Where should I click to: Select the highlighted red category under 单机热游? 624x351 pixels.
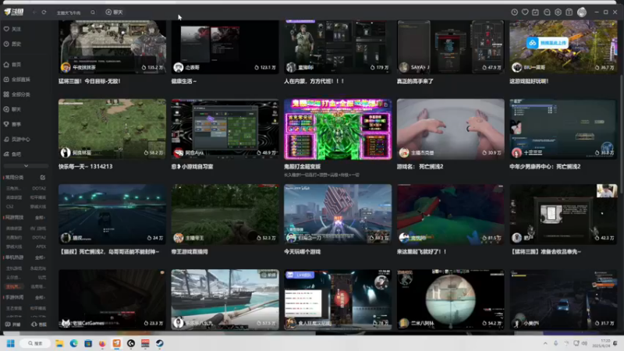click(x=12, y=286)
